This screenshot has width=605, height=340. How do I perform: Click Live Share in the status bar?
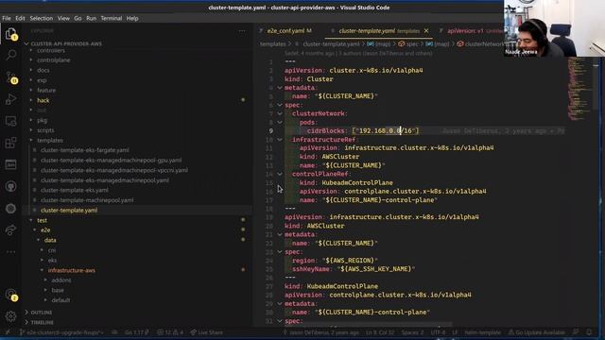click(x=207, y=332)
